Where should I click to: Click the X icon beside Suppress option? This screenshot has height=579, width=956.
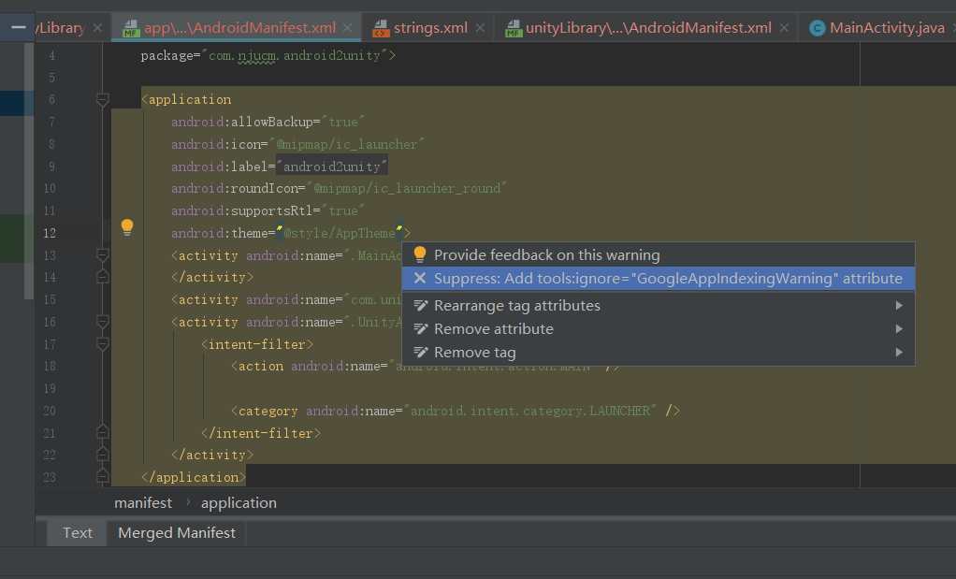419,279
